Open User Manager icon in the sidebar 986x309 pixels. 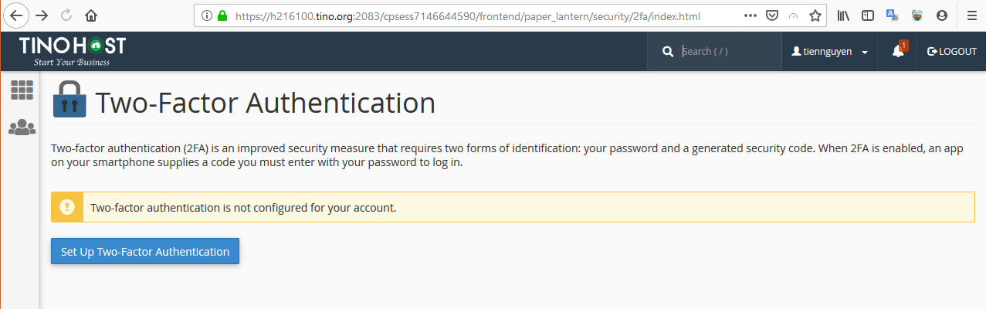pos(22,127)
